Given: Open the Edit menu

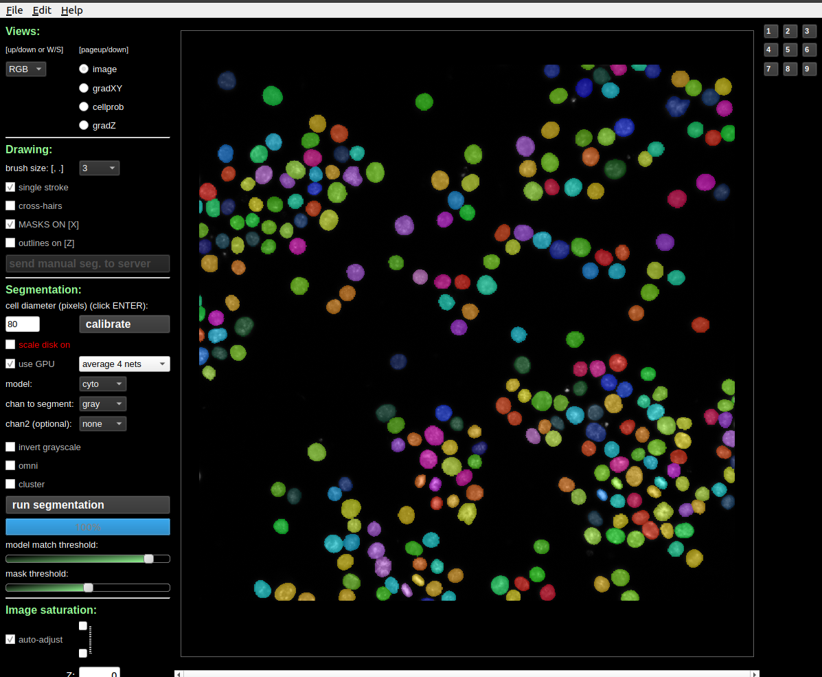Looking at the screenshot, I should tap(42, 10).
